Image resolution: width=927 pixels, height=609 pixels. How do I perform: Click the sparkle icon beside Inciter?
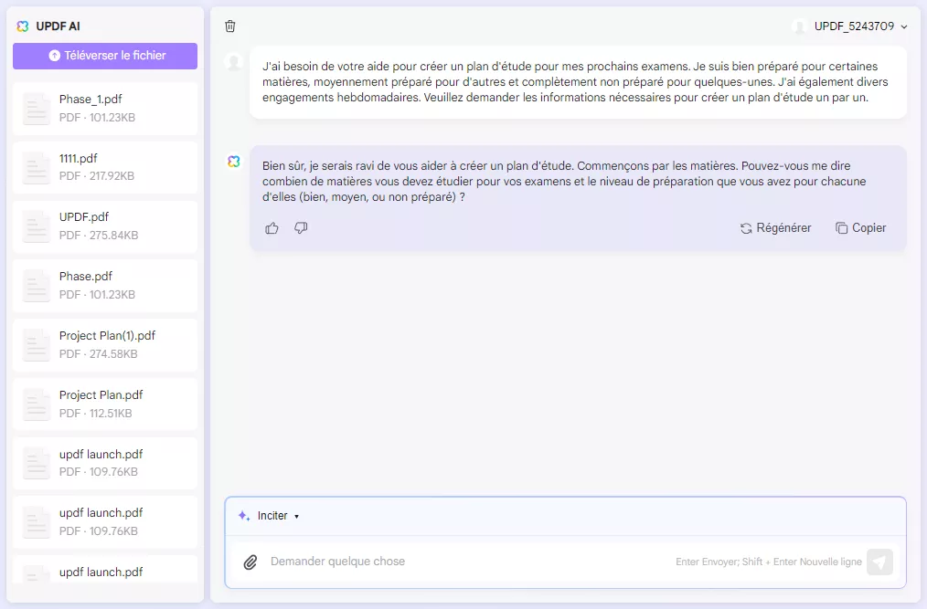(x=243, y=516)
